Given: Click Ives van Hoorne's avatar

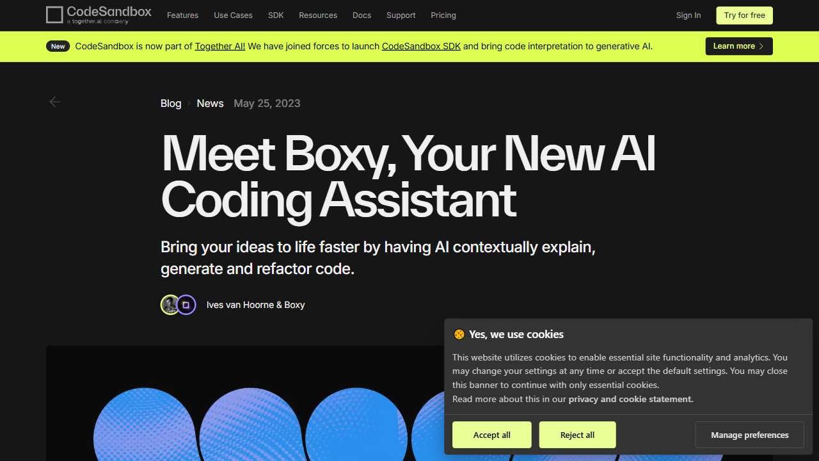Looking at the screenshot, I should point(170,305).
